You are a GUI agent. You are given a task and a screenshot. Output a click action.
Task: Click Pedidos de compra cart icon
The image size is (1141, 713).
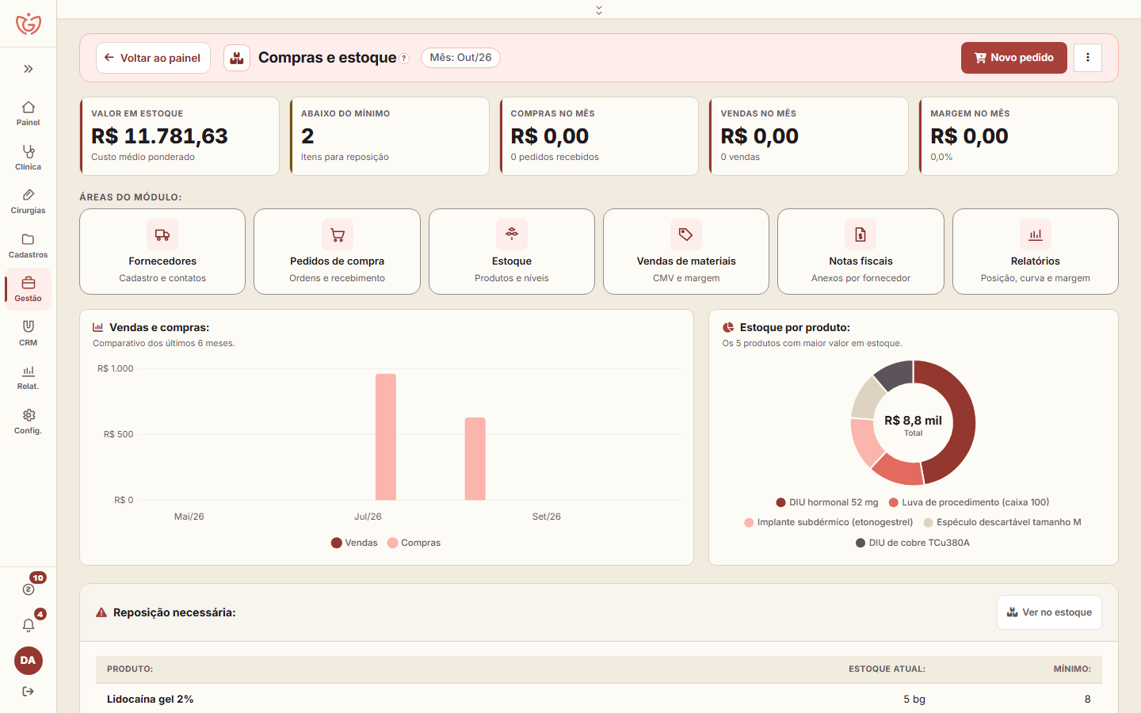click(x=338, y=234)
